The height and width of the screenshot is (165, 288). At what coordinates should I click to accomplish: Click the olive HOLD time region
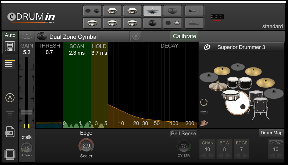pos(99,84)
